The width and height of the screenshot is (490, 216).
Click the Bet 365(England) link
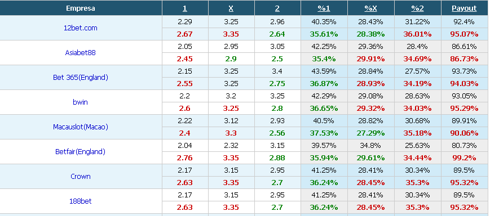80,77
